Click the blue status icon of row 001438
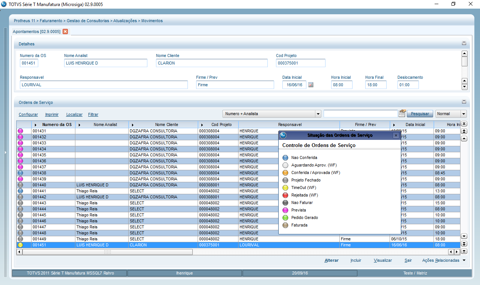 tap(20, 173)
